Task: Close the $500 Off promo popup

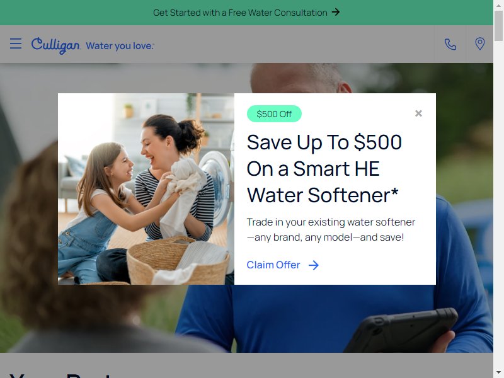Action: [418, 113]
